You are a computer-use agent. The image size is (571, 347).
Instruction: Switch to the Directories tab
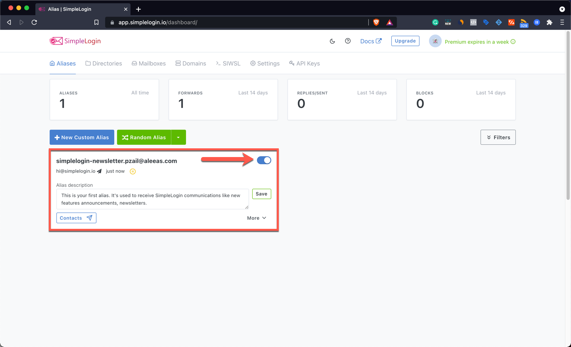tap(103, 63)
